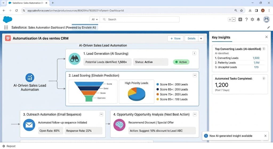Viewport: 273px width, 149px height.
Task: Click the blue alert icon in insight notification
Action: point(206,136)
